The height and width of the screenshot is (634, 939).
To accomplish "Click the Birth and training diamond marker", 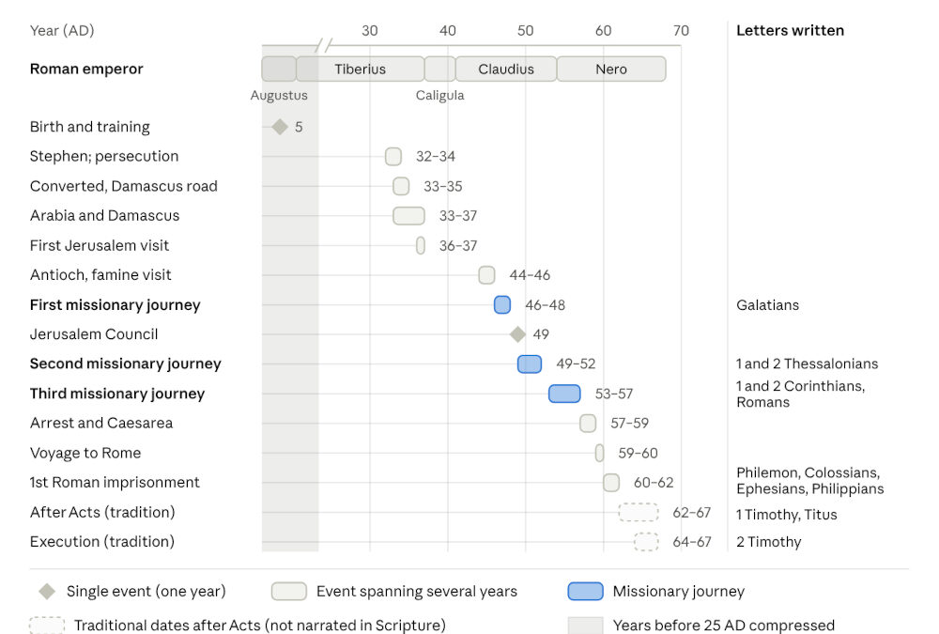I will coord(280,127).
